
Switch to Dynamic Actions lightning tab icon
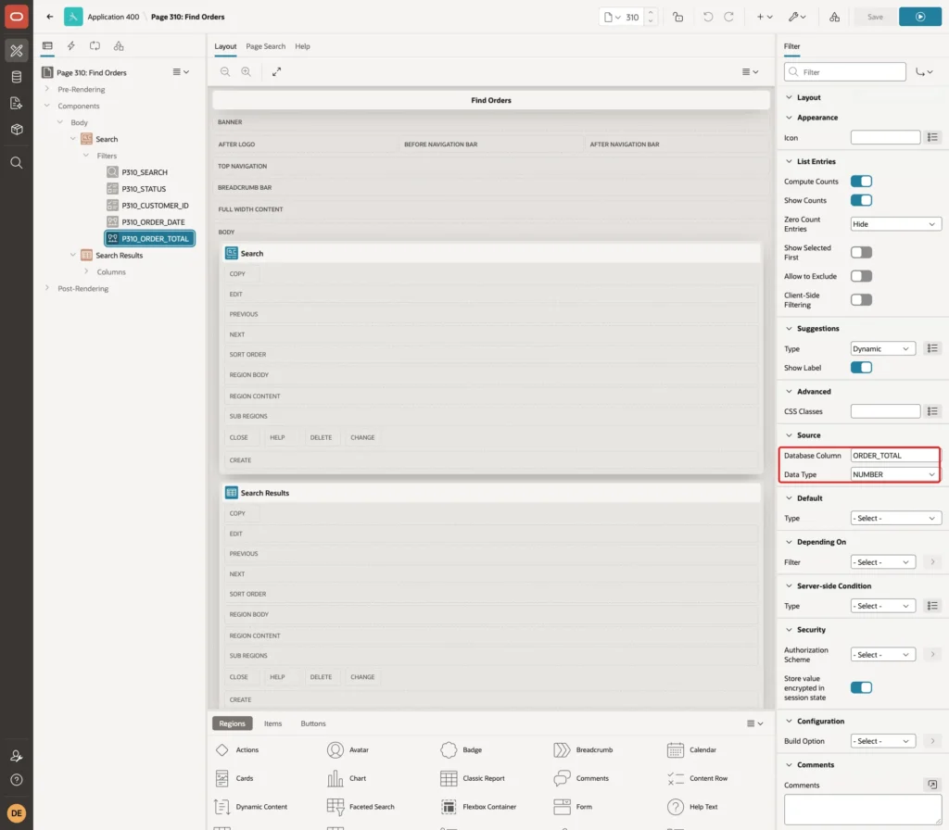pyautogui.click(x=70, y=46)
